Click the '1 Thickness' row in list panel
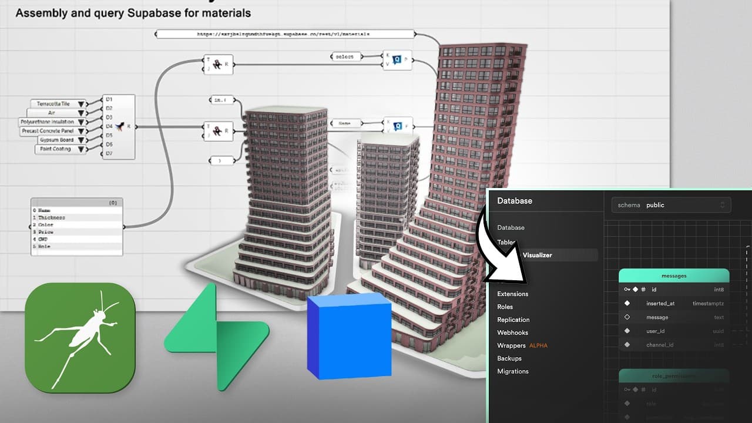This screenshot has height=423, width=752. [76, 217]
